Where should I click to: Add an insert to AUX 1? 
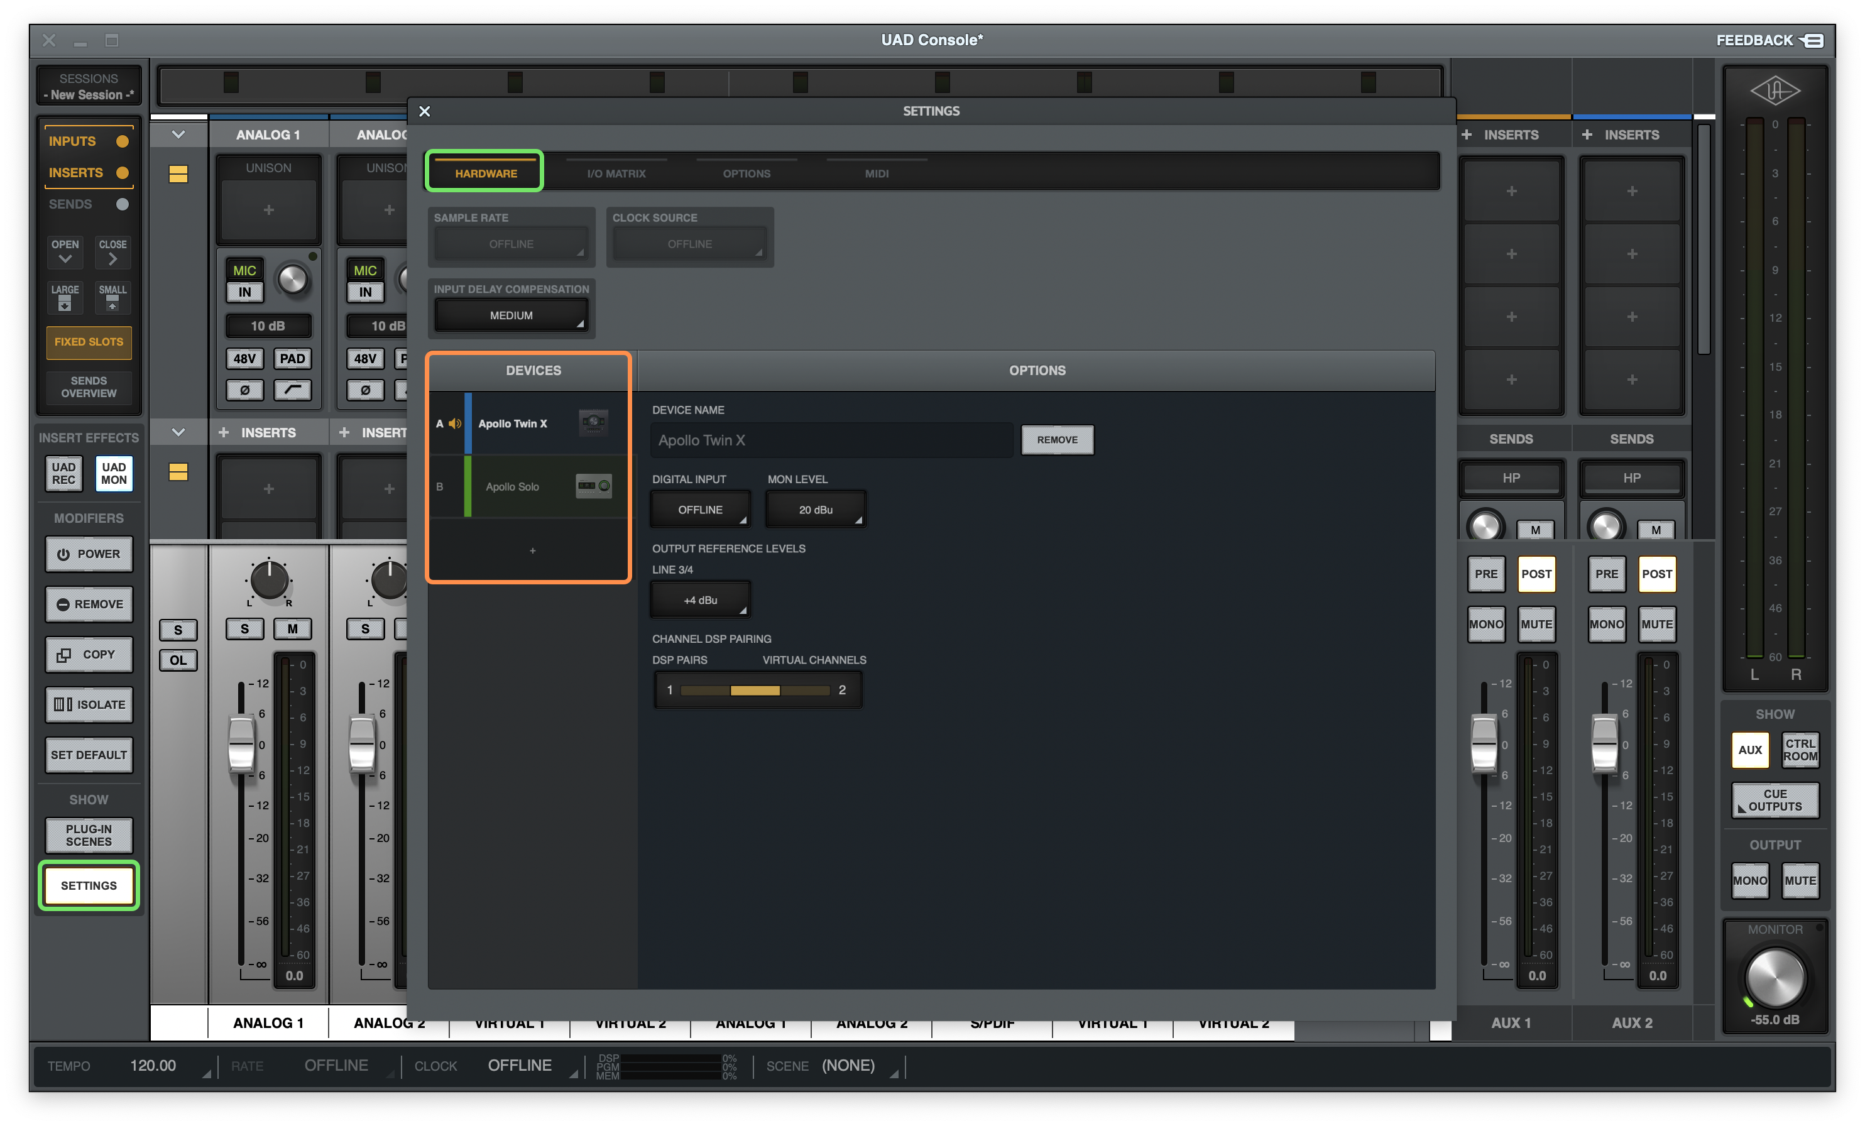[1466, 134]
